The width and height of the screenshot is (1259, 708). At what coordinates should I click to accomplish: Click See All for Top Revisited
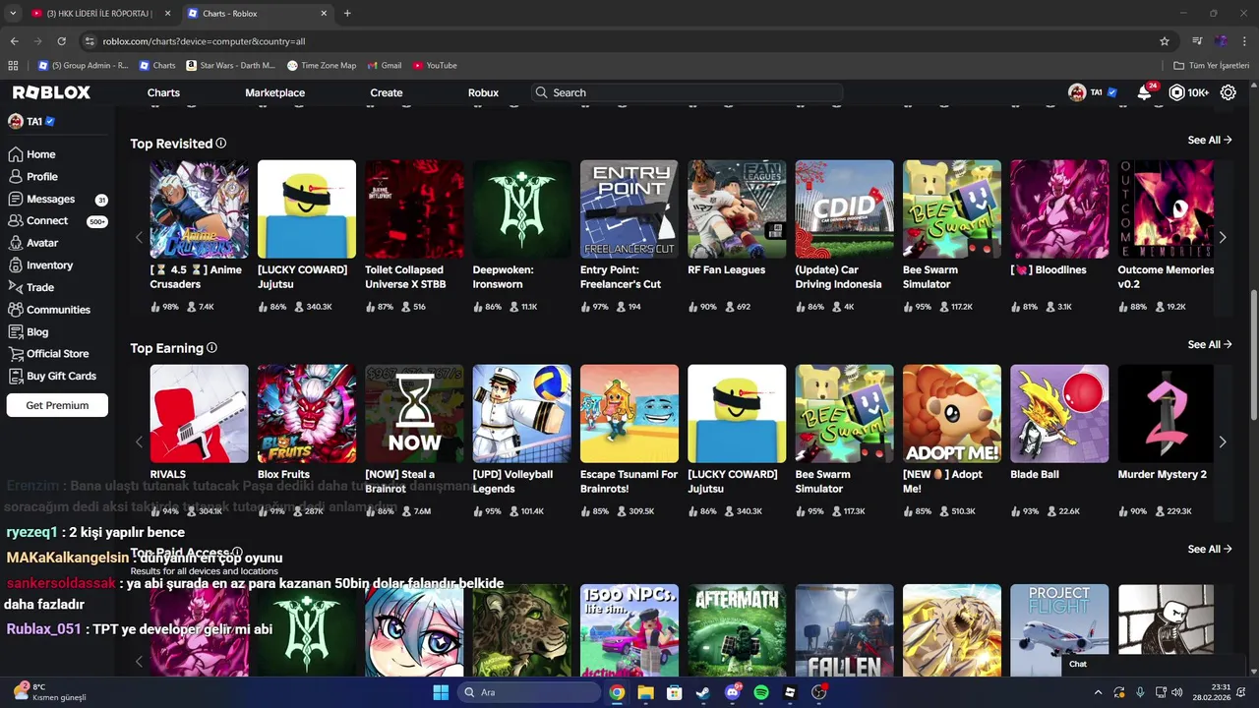(x=1210, y=141)
